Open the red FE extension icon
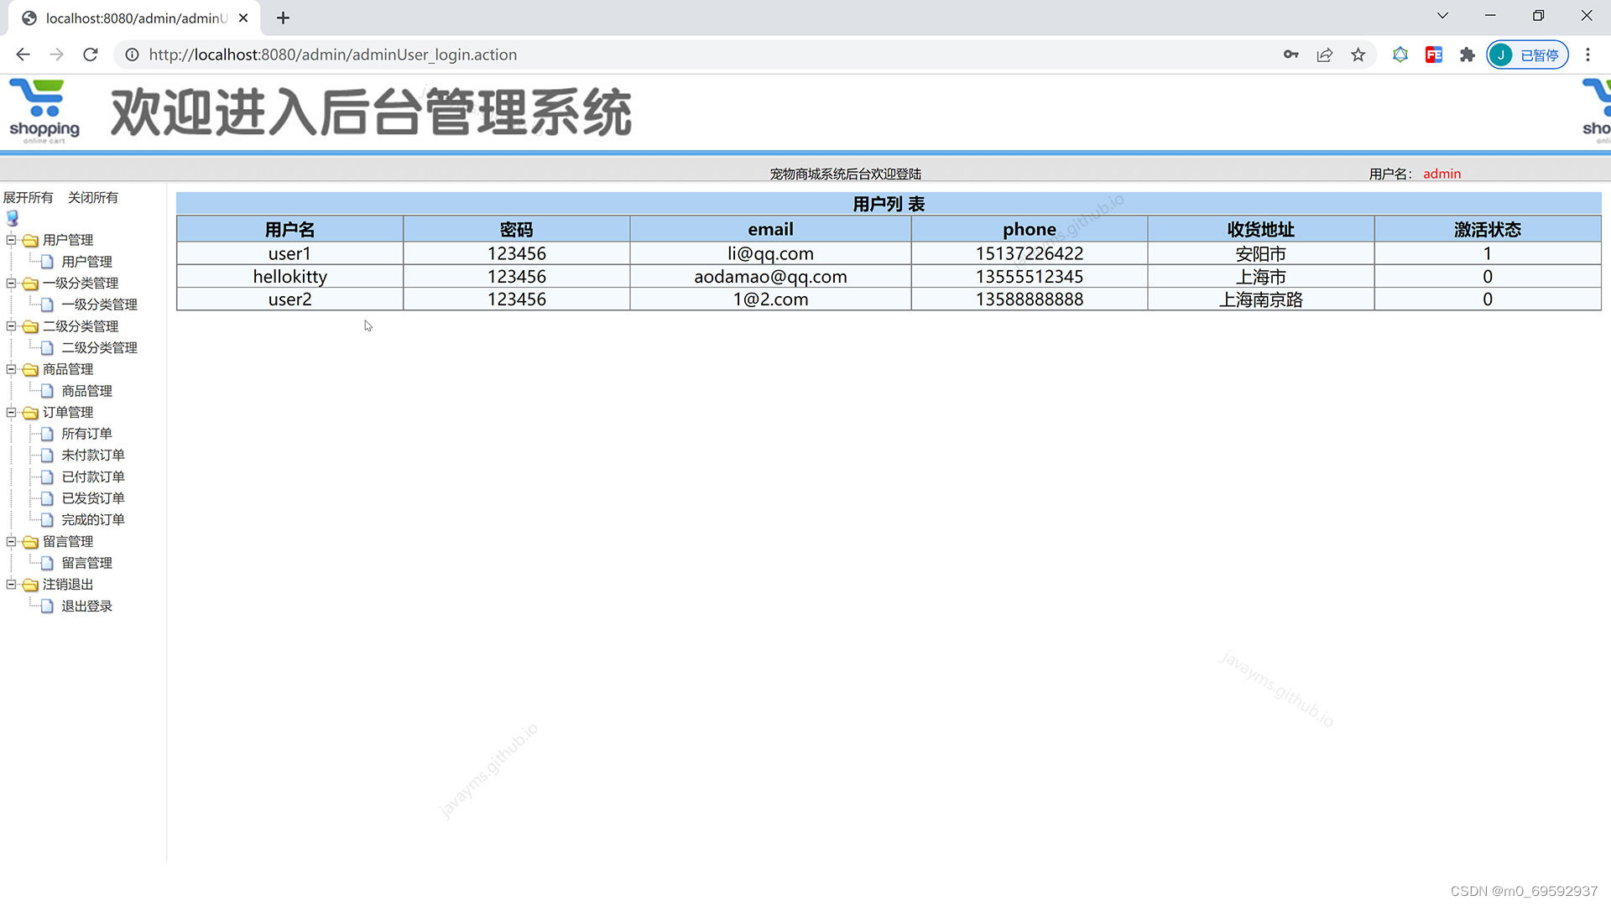 [1434, 55]
